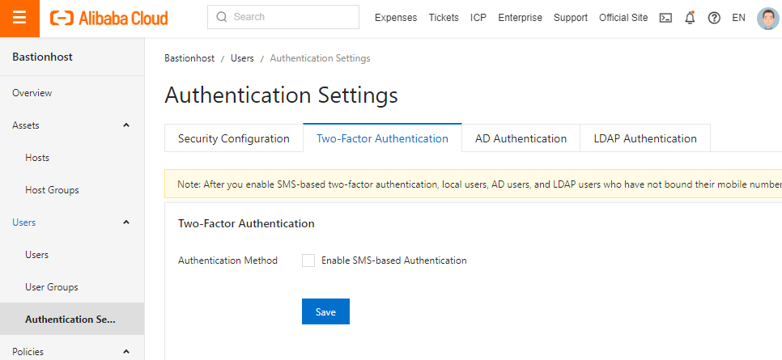Open Host Groups in sidebar
Screen dimensions: 782x360
coord(52,190)
